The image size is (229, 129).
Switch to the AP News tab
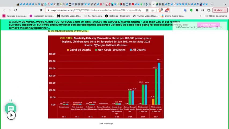(x=42, y=4)
